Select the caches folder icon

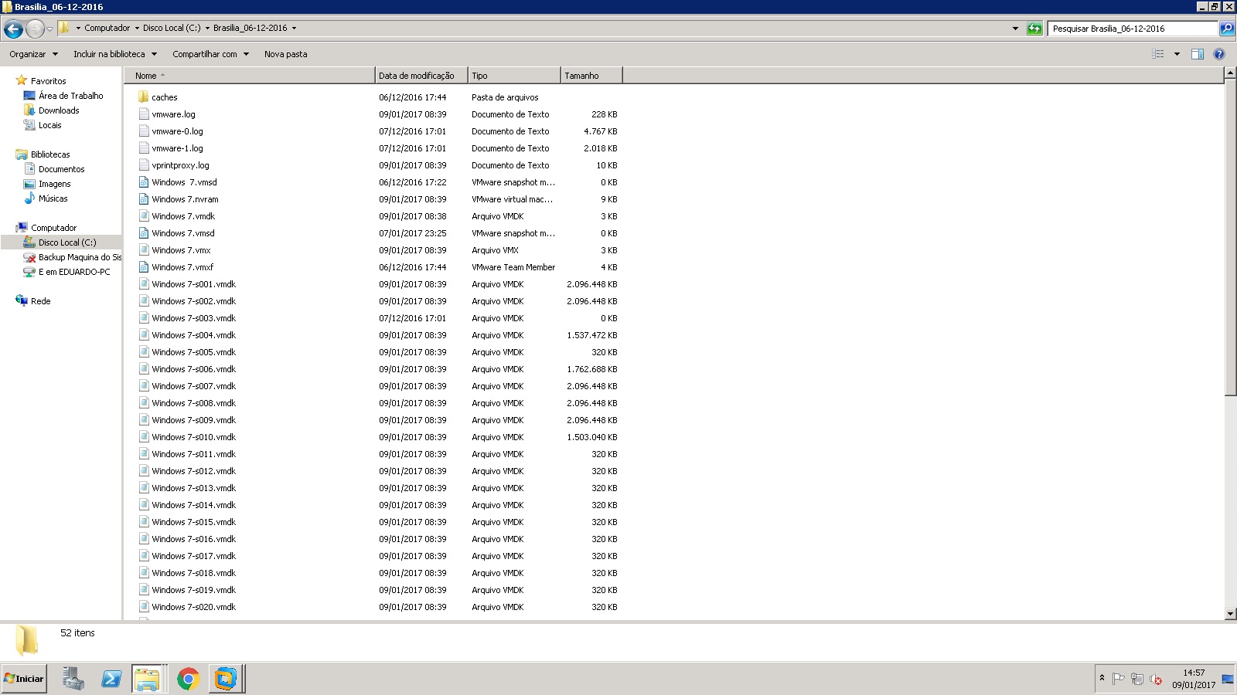click(144, 97)
